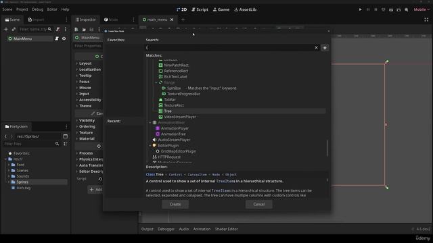Stop the running project
The width and height of the screenshot is (433, 243).
coord(375,9)
